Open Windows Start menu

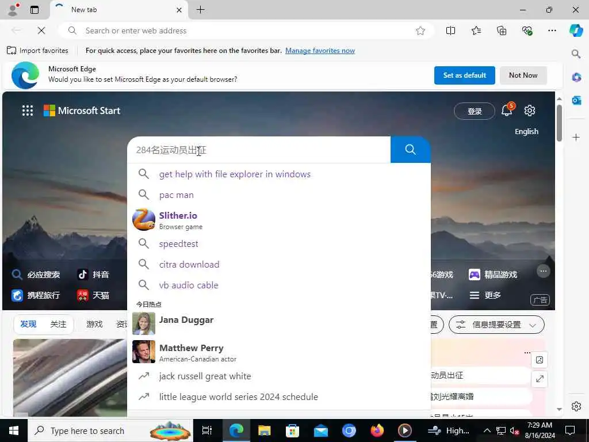click(14, 430)
